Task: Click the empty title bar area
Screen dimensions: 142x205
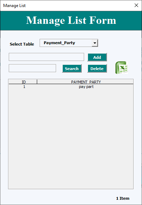Action: pyautogui.click(x=79, y=6)
